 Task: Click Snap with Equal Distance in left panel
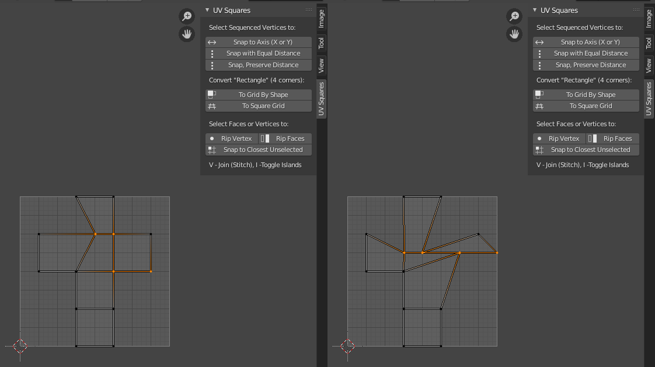point(259,54)
